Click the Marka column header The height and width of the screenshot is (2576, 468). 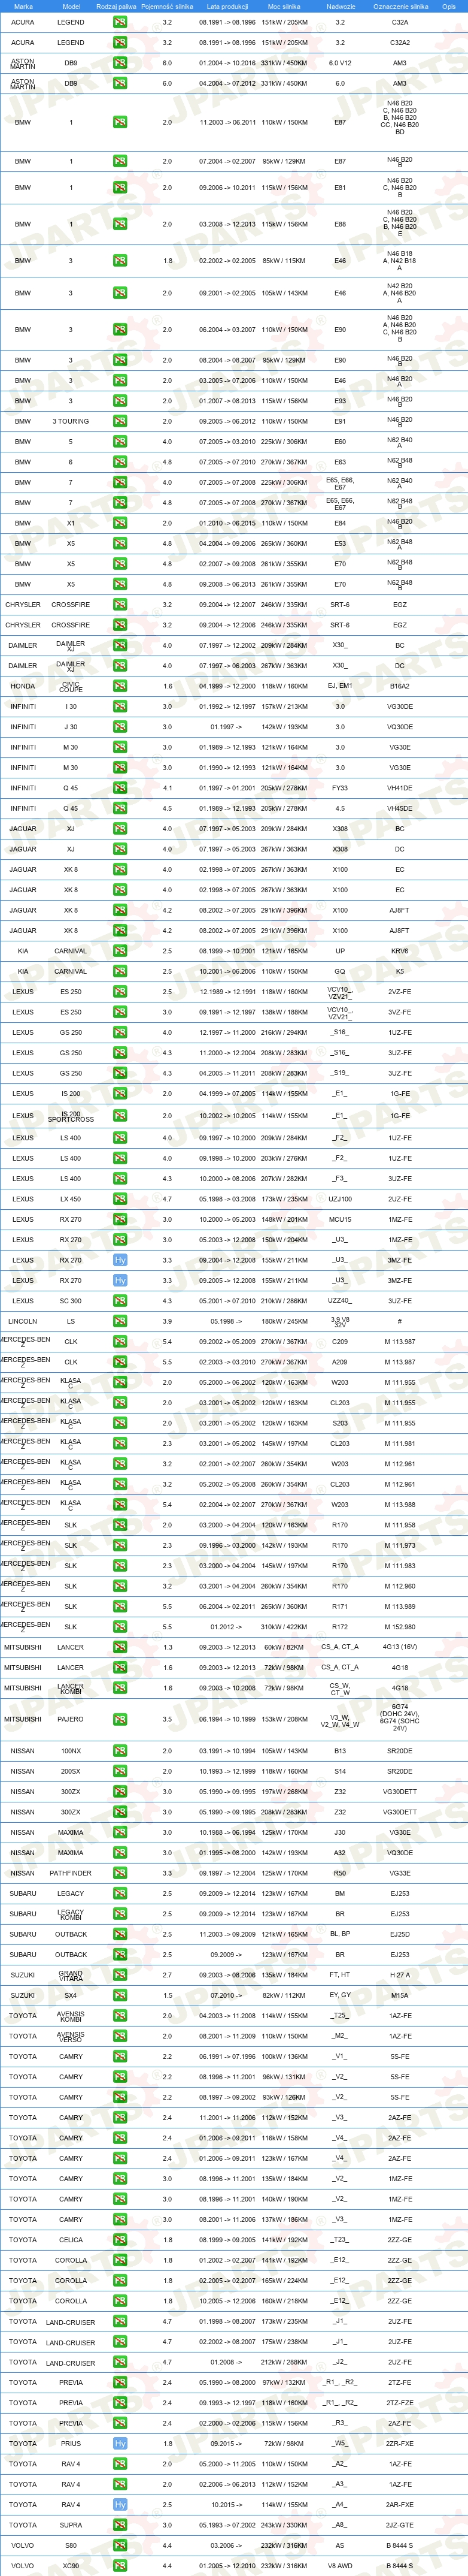(x=23, y=6)
